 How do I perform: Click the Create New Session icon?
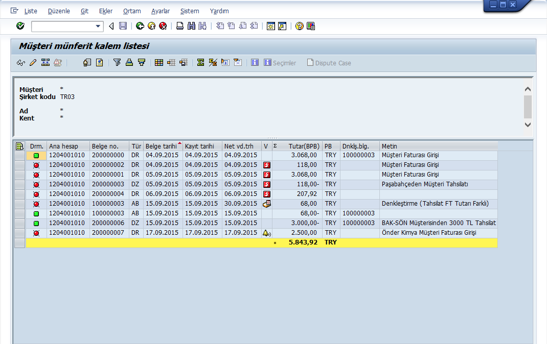(271, 26)
